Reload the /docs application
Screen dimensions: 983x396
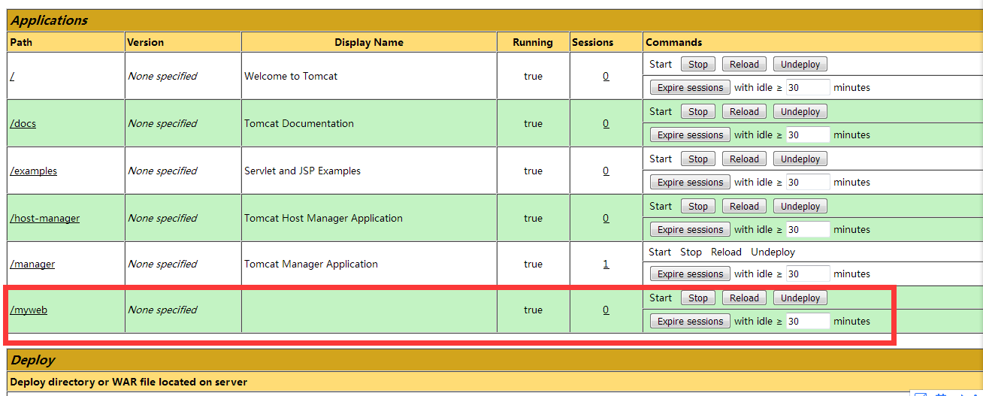744,112
